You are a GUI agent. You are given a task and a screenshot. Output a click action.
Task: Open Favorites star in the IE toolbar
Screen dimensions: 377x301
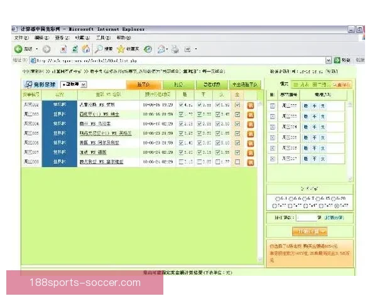(121, 49)
